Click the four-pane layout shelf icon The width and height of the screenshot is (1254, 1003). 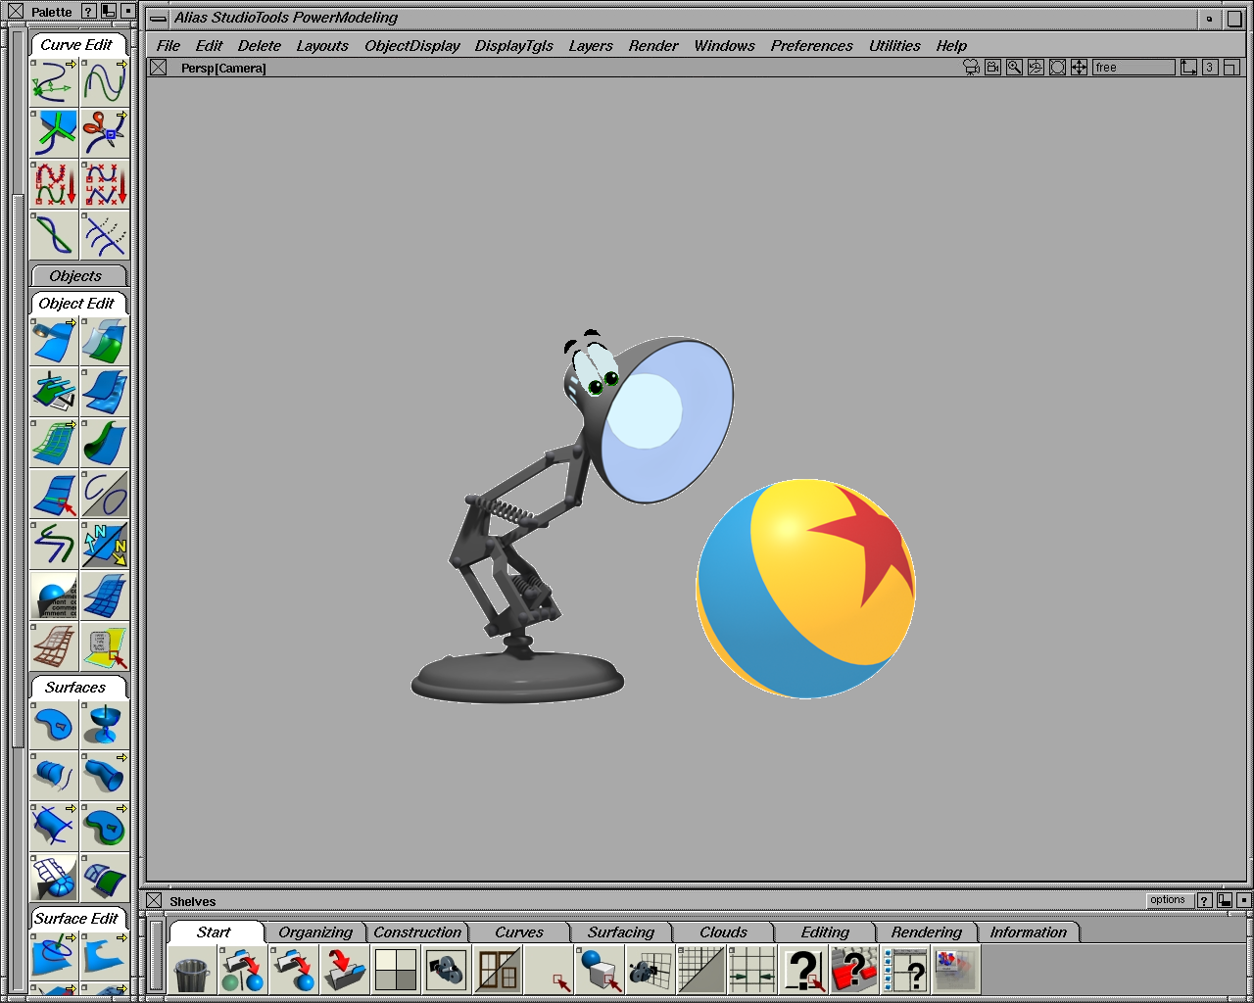click(396, 970)
